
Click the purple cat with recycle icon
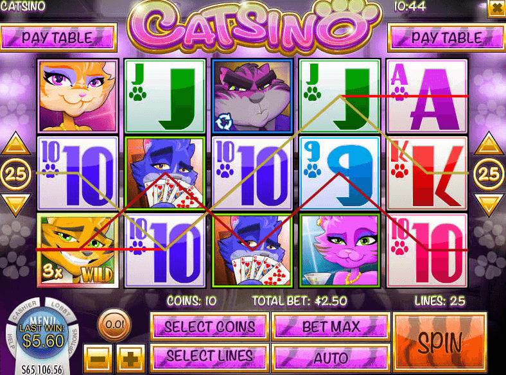(x=252, y=96)
